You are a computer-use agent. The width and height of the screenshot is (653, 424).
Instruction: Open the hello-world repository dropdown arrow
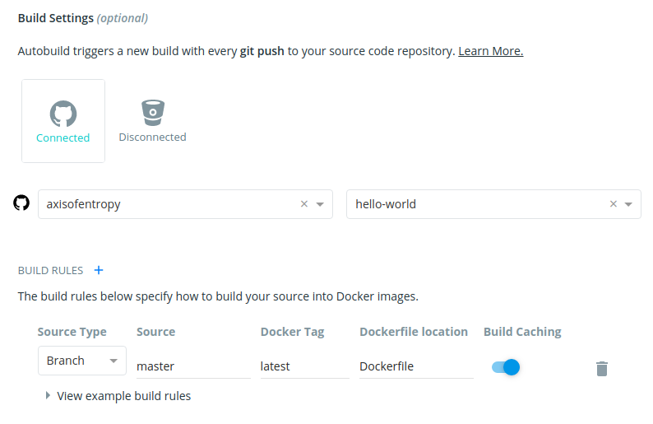(x=628, y=204)
